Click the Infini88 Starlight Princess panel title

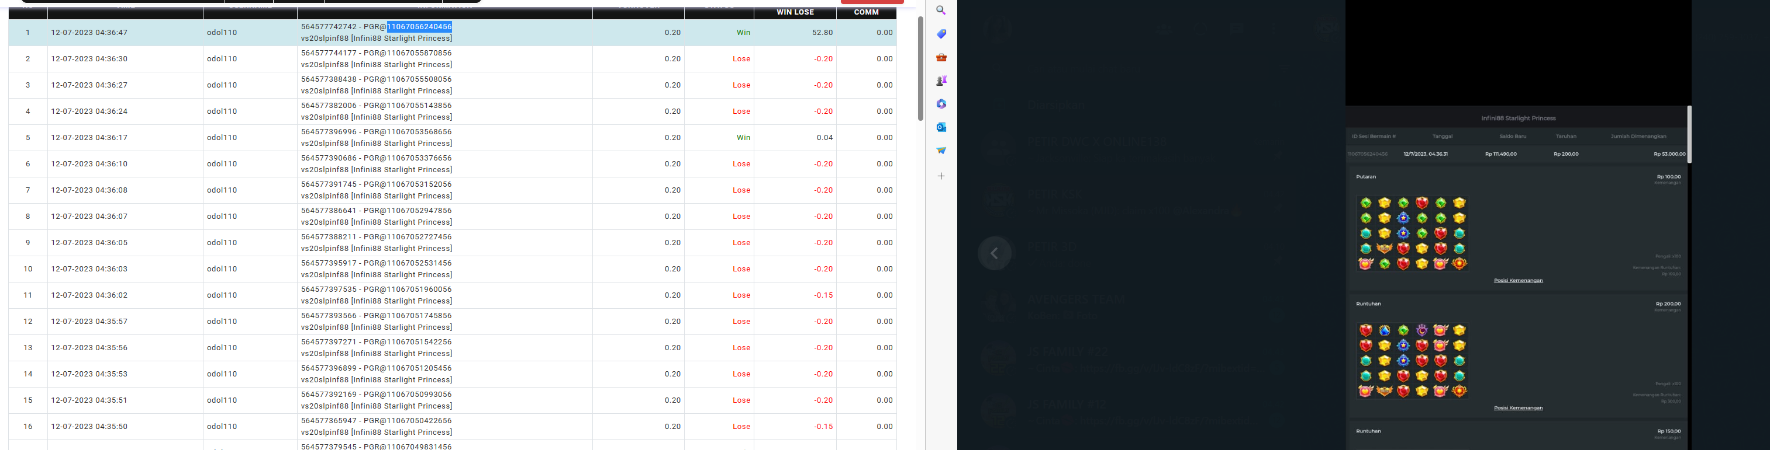point(1518,118)
